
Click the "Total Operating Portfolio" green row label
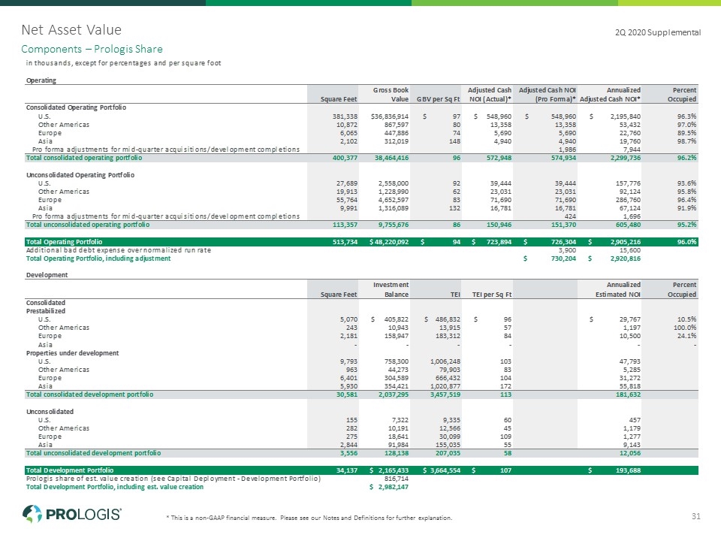(64, 242)
